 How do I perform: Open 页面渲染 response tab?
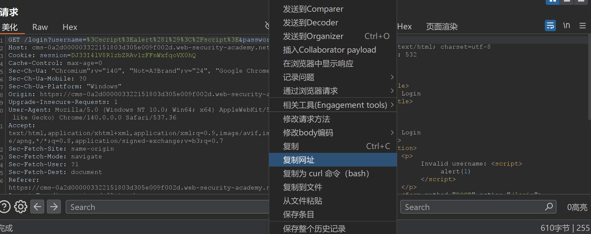[442, 27]
